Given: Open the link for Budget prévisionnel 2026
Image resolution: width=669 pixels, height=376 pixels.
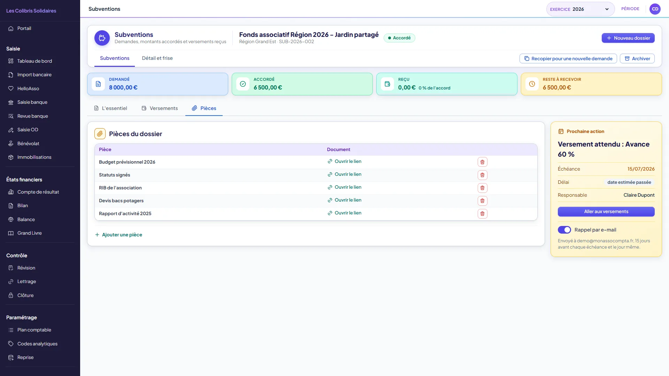Looking at the screenshot, I should (x=344, y=162).
